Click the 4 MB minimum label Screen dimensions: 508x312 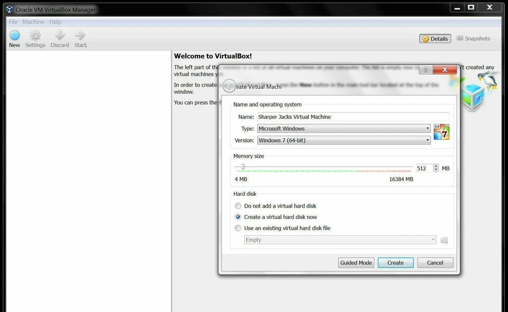[241, 179]
